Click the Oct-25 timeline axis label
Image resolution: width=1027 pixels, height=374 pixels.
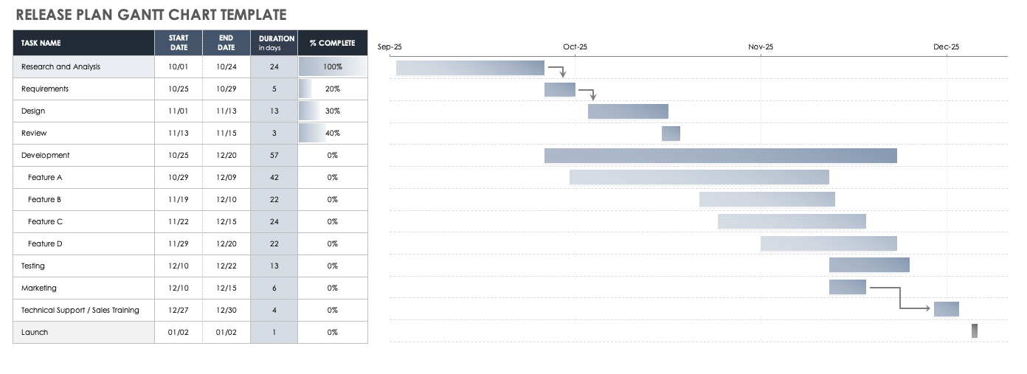pos(575,47)
